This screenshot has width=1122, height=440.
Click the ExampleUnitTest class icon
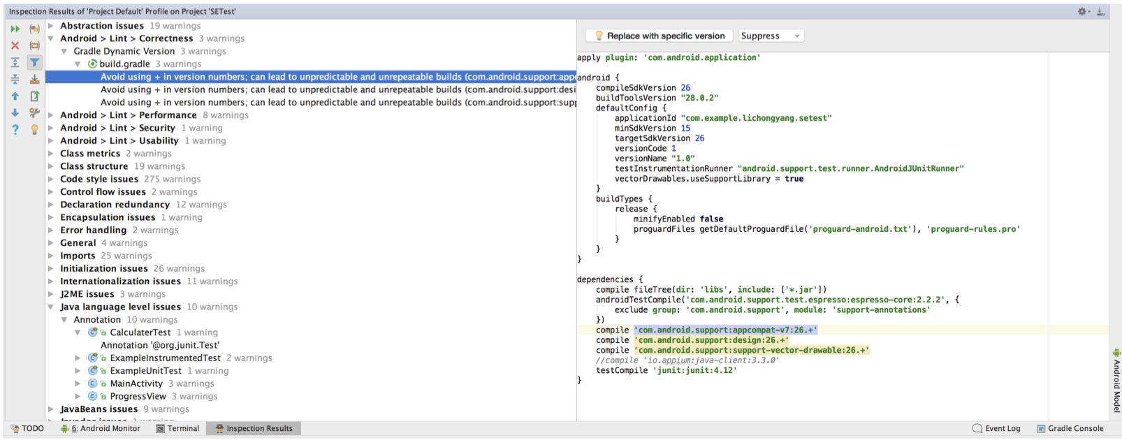pyautogui.click(x=92, y=371)
